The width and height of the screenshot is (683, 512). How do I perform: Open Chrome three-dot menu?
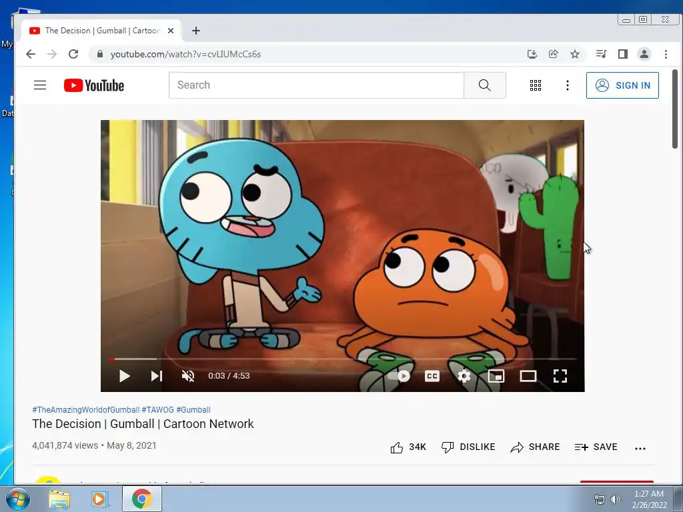[666, 54]
